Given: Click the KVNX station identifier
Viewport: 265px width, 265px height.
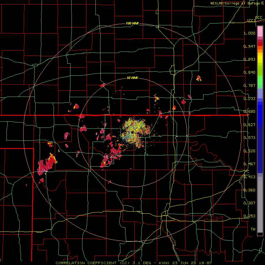Looking at the screenshot, I should pos(165,263).
